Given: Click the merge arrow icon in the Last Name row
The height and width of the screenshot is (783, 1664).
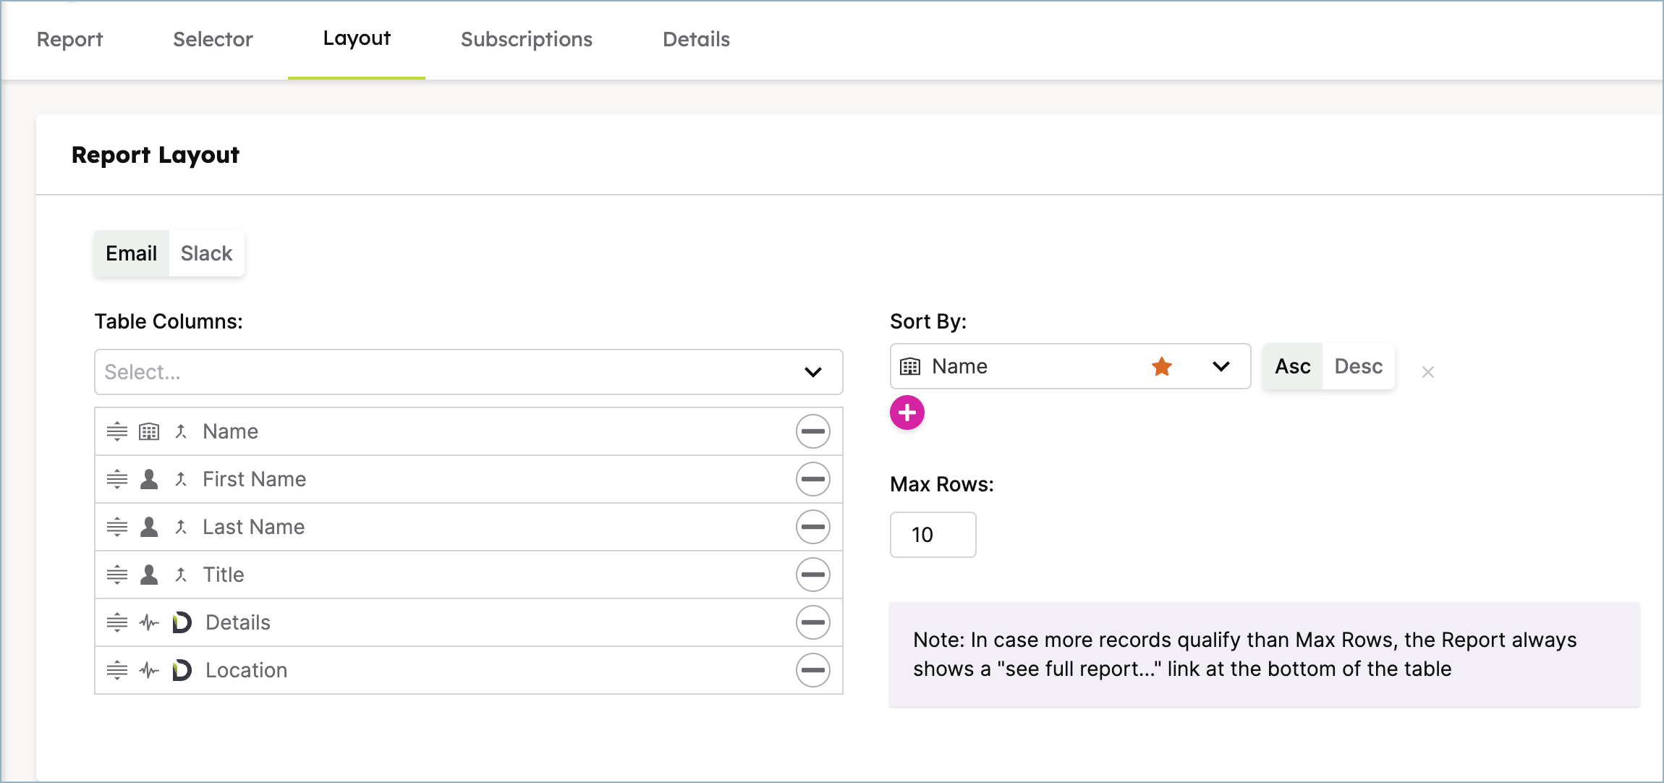Looking at the screenshot, I should [x=181, y=527].
